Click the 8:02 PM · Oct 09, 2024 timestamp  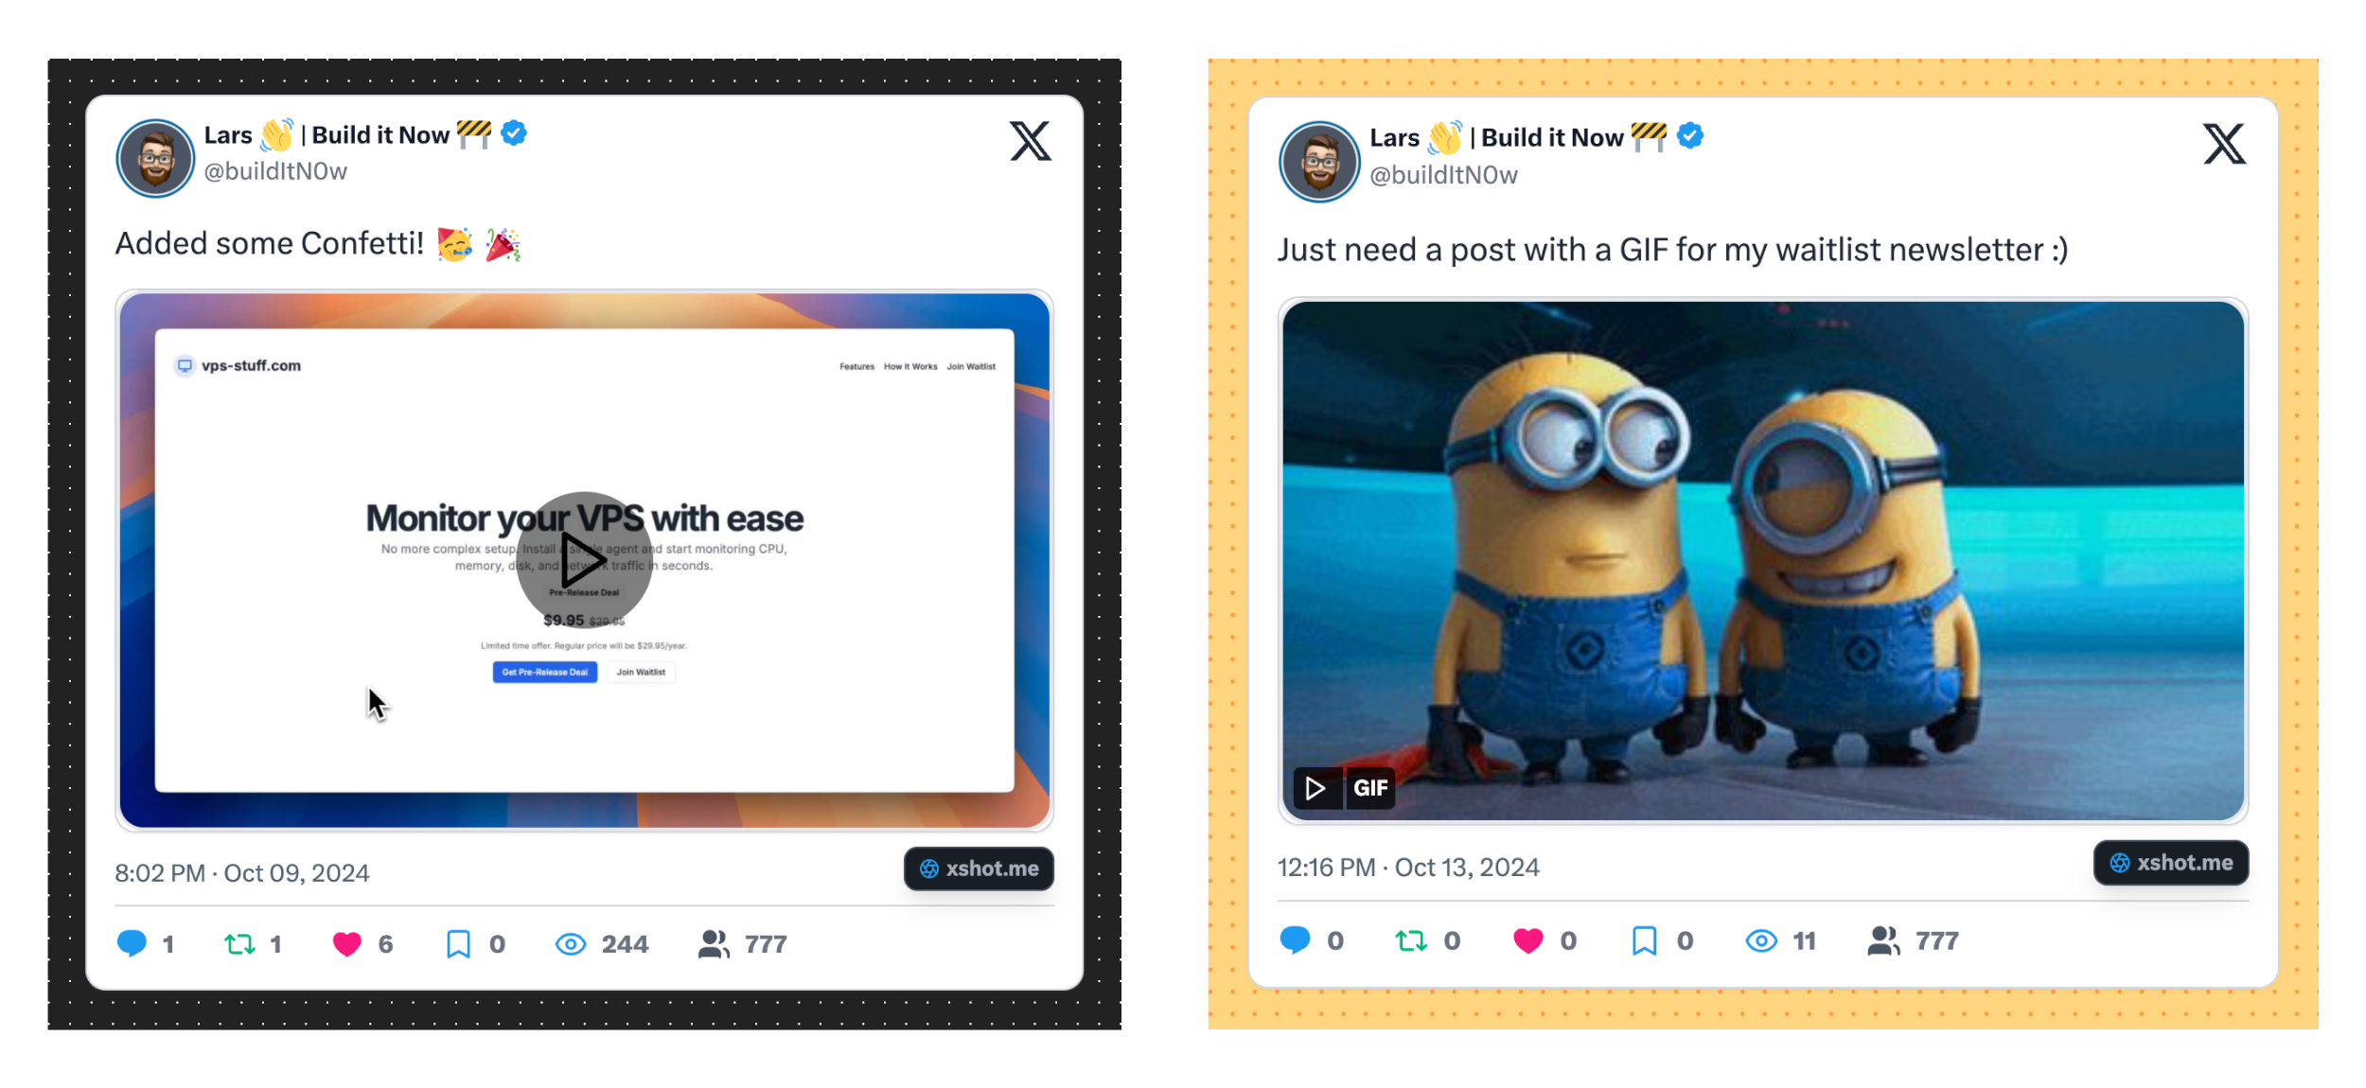point(242,873)
